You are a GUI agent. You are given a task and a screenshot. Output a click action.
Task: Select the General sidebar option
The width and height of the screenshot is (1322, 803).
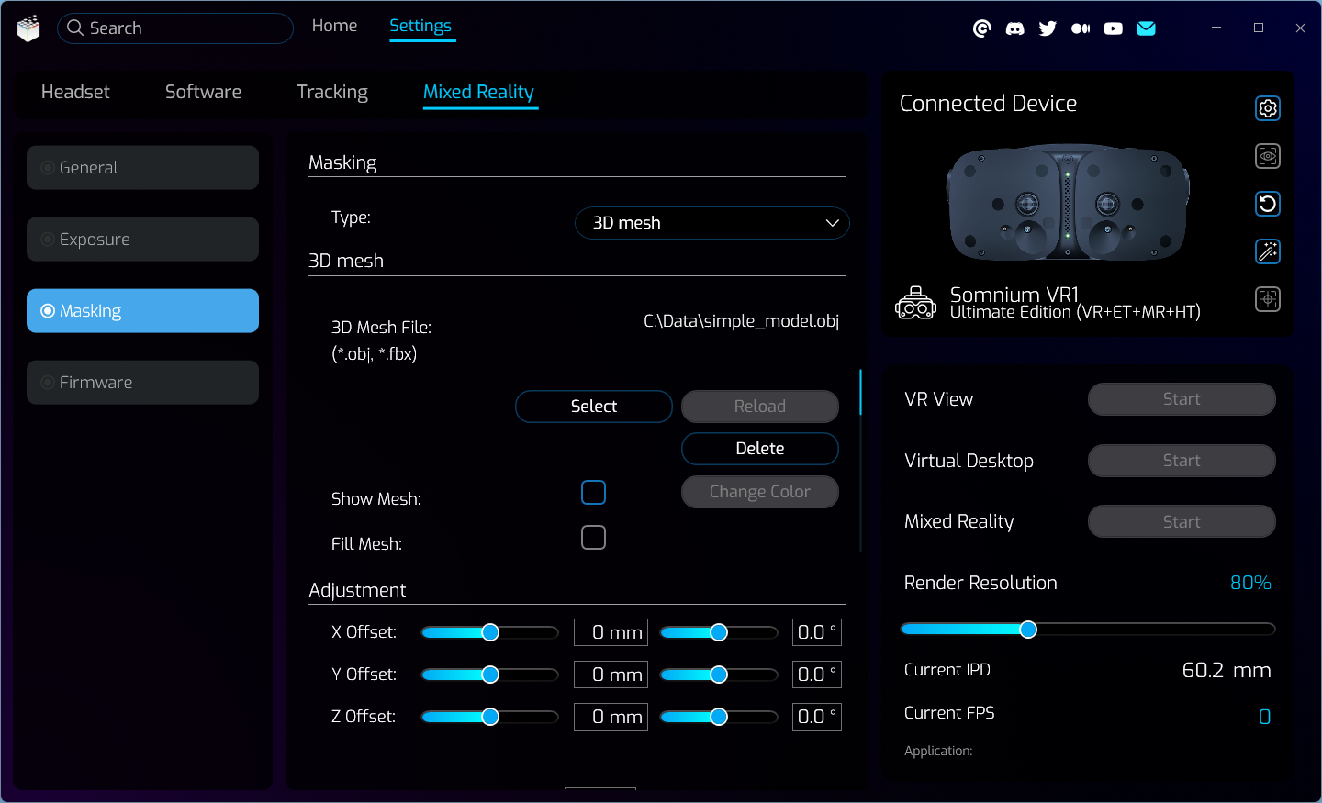[142, 168]
